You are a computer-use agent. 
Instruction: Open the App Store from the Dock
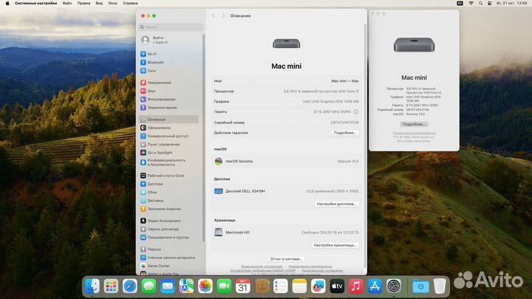click(375, 286)
